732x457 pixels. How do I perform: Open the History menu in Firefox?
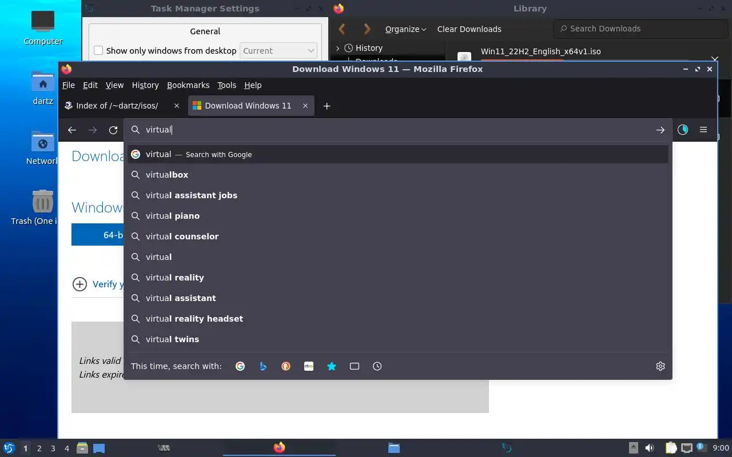pos(145,85)
